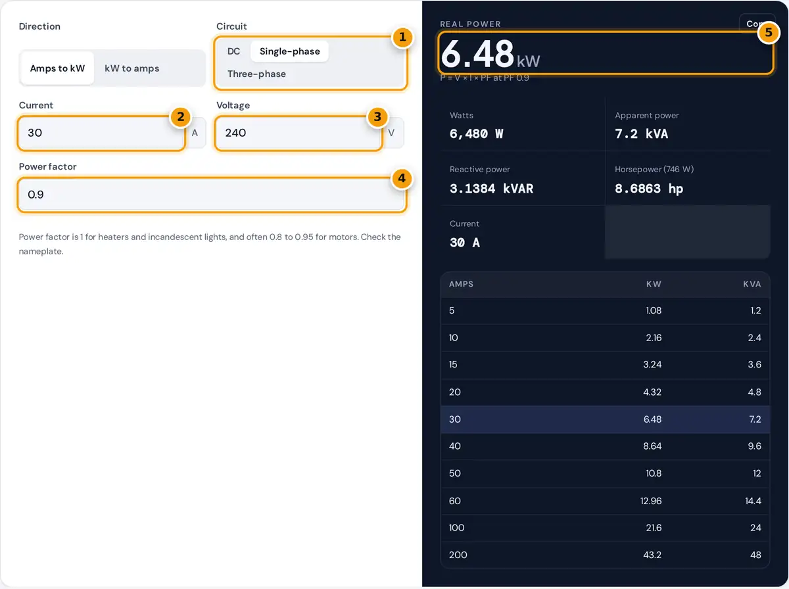Click the orange badge numbered 4

402,178
